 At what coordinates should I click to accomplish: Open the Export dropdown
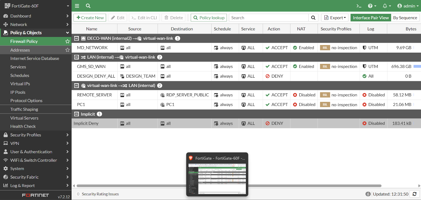click(x=335, y=18)
